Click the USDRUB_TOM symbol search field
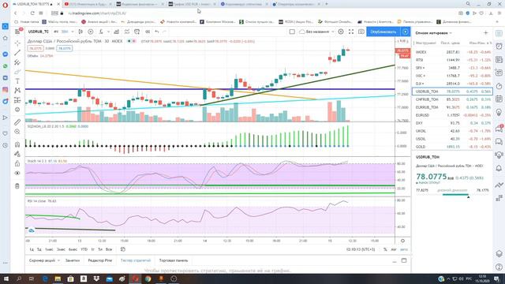This screenshot has height=284, width=505. pyautogui.click(x=39, y=32)
